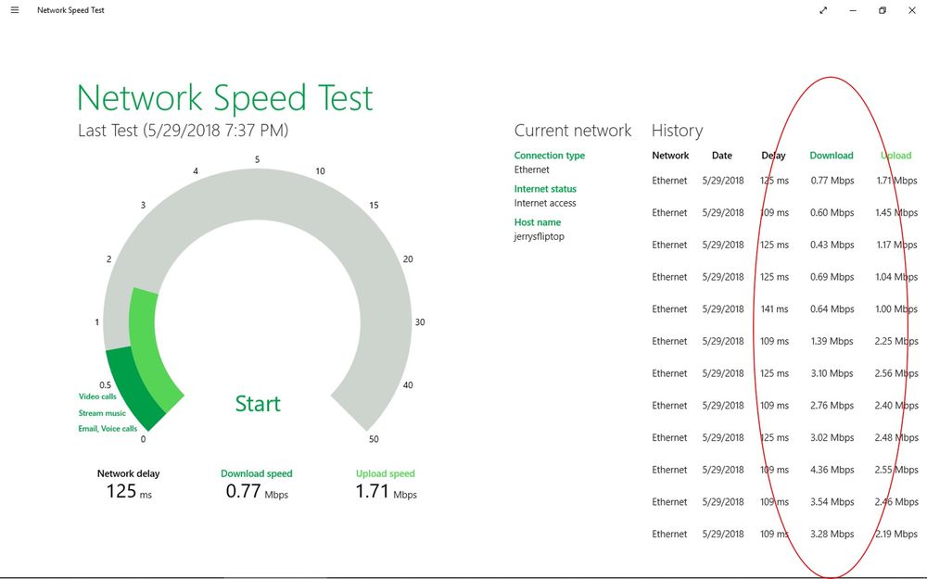Click the Start button inside the gauge
This screenshot has height=579, width=927.
coord(258,404)
